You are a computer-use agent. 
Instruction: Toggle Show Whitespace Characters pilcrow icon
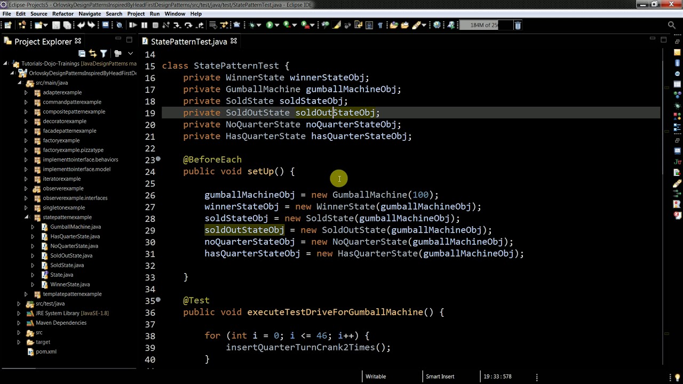[x=380, y=25]
